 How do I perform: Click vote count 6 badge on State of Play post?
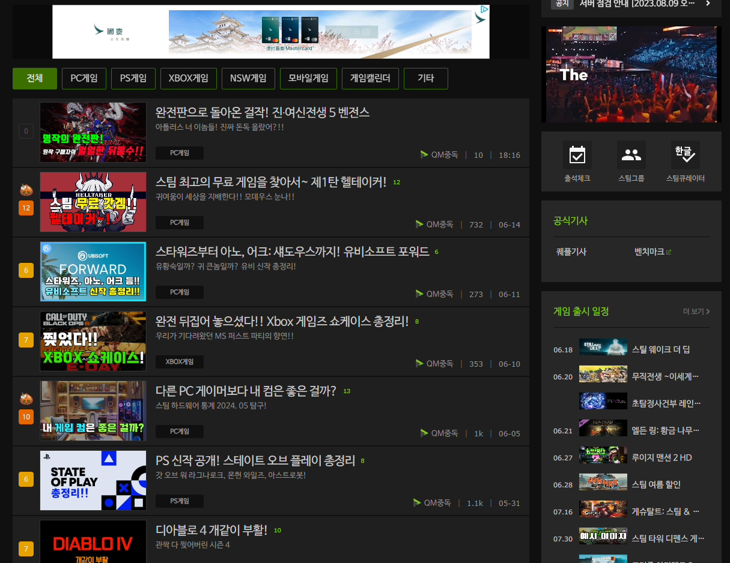26,480
